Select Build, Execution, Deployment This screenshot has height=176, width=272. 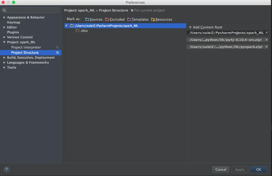tap(31, 58)
